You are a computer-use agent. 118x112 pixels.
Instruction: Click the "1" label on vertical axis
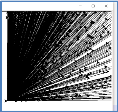pos(9,18)
